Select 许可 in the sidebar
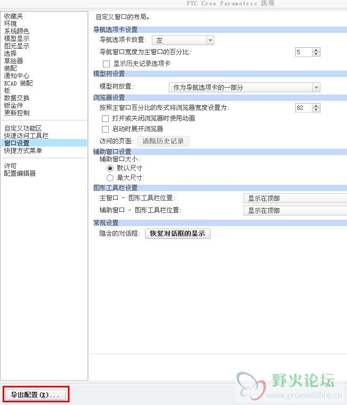This screenshot has width=347, height=405. [x=10, y=166]
